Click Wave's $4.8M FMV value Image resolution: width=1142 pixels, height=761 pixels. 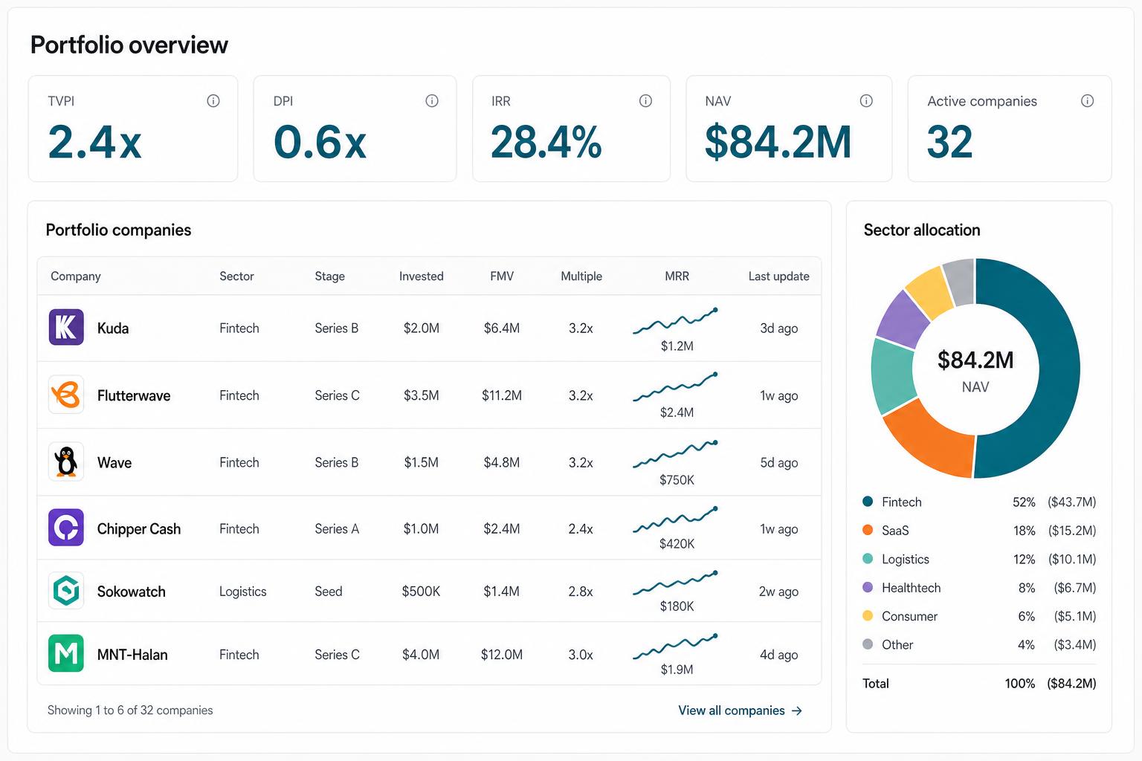tap(502, 462)
